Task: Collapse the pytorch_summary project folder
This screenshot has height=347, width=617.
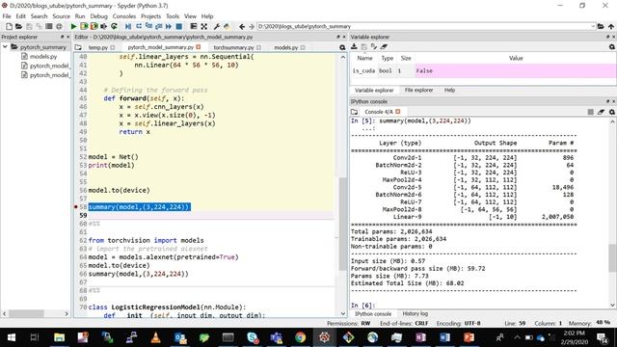Action: click(5, 47)
